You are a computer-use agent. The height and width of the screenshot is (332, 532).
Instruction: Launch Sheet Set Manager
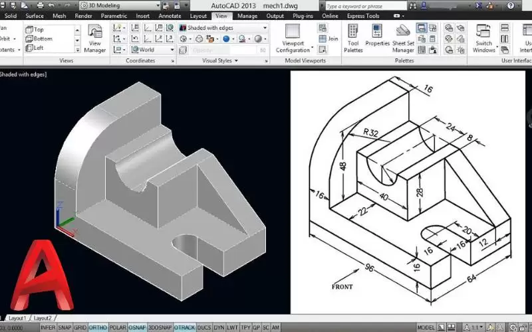pos(403,39)
